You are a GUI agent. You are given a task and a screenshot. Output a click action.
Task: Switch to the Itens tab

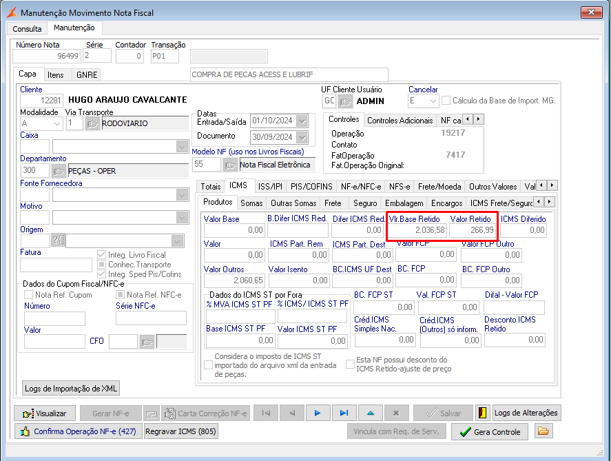[x=56, y=74]
